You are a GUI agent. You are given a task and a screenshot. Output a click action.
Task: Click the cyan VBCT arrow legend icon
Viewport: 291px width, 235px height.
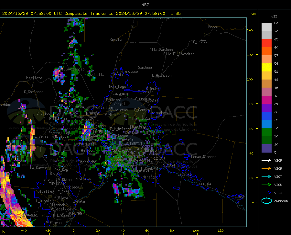[x=266, y=176]
